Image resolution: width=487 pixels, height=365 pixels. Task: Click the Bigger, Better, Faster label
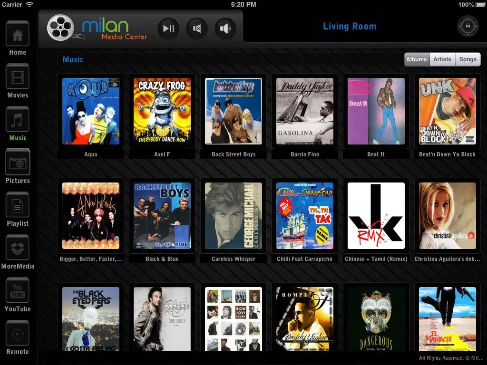(x=91, y=259)
